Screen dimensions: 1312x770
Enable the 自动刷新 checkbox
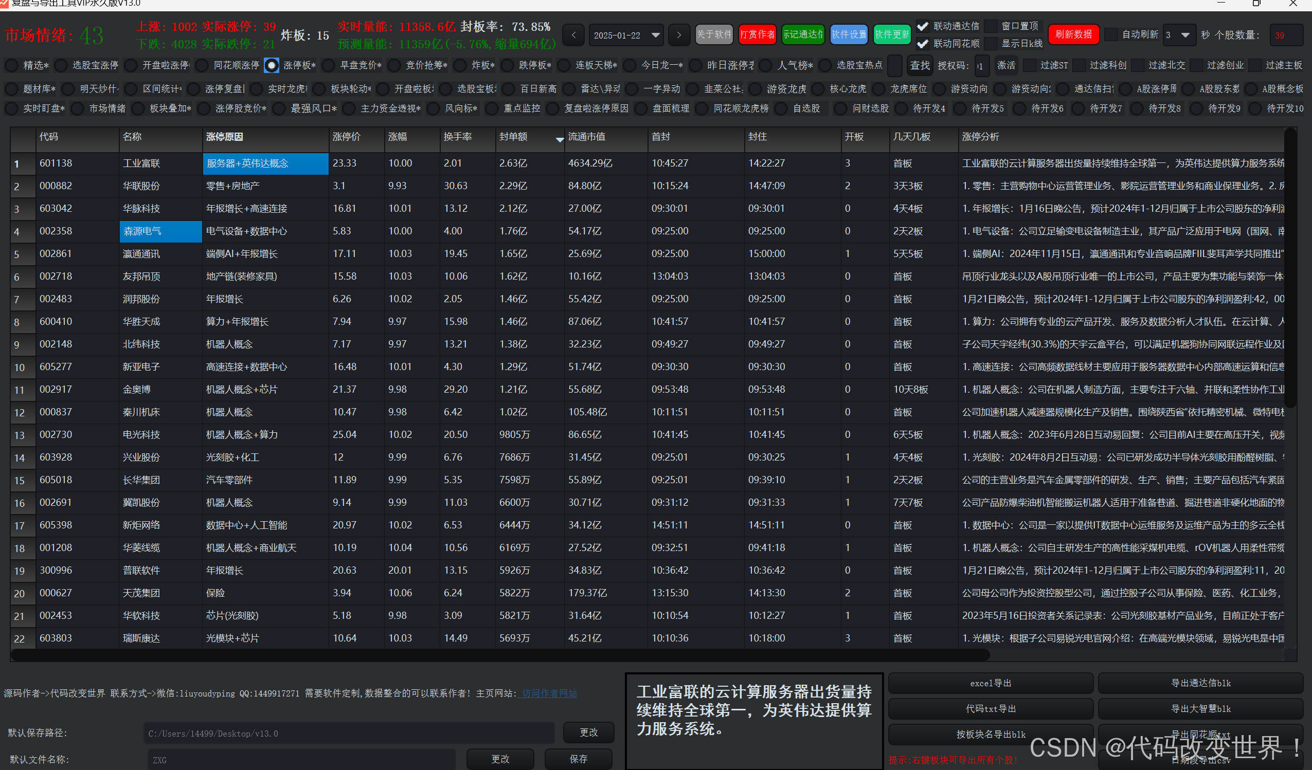coord(1111,34)
